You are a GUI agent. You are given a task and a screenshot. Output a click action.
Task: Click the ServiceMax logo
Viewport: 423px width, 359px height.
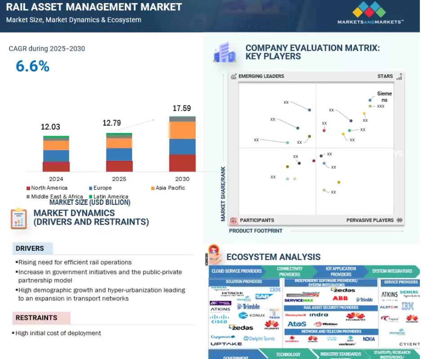tap(298, 300)
